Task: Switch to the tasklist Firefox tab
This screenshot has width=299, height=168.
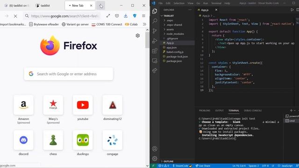Action: point(45,6)
